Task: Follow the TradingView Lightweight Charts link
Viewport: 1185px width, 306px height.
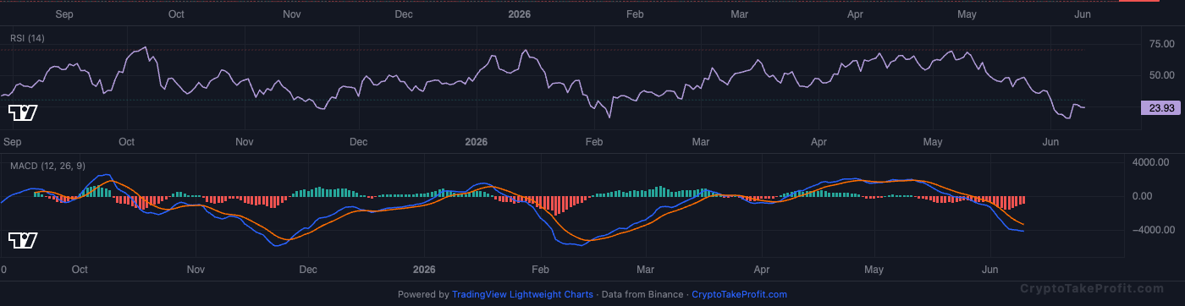Action: [x=522, y=294]
